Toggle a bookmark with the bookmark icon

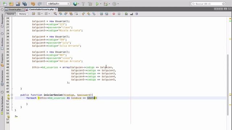[94, 14]
